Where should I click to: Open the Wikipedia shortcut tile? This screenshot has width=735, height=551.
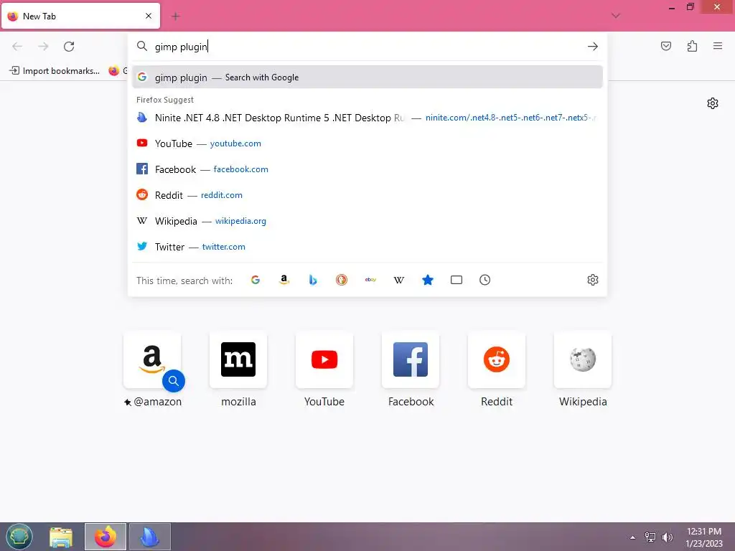coord(583,369)
